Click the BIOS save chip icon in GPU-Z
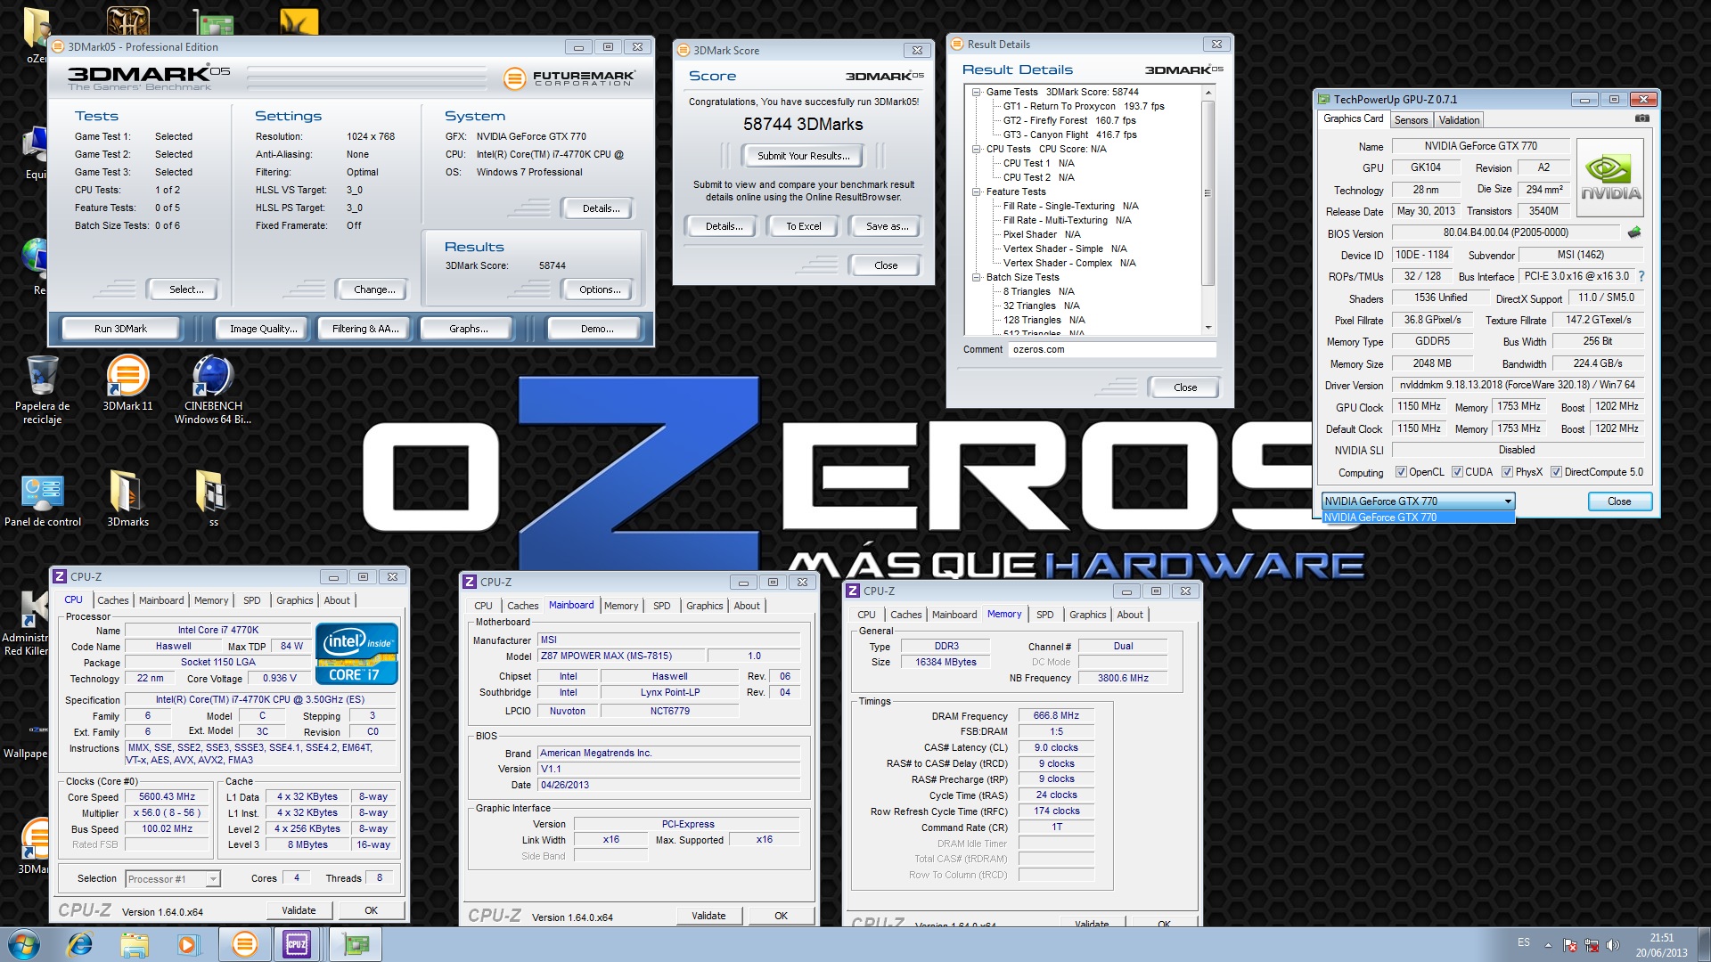Screen dimensions: 1711x962 (1634, 232)
